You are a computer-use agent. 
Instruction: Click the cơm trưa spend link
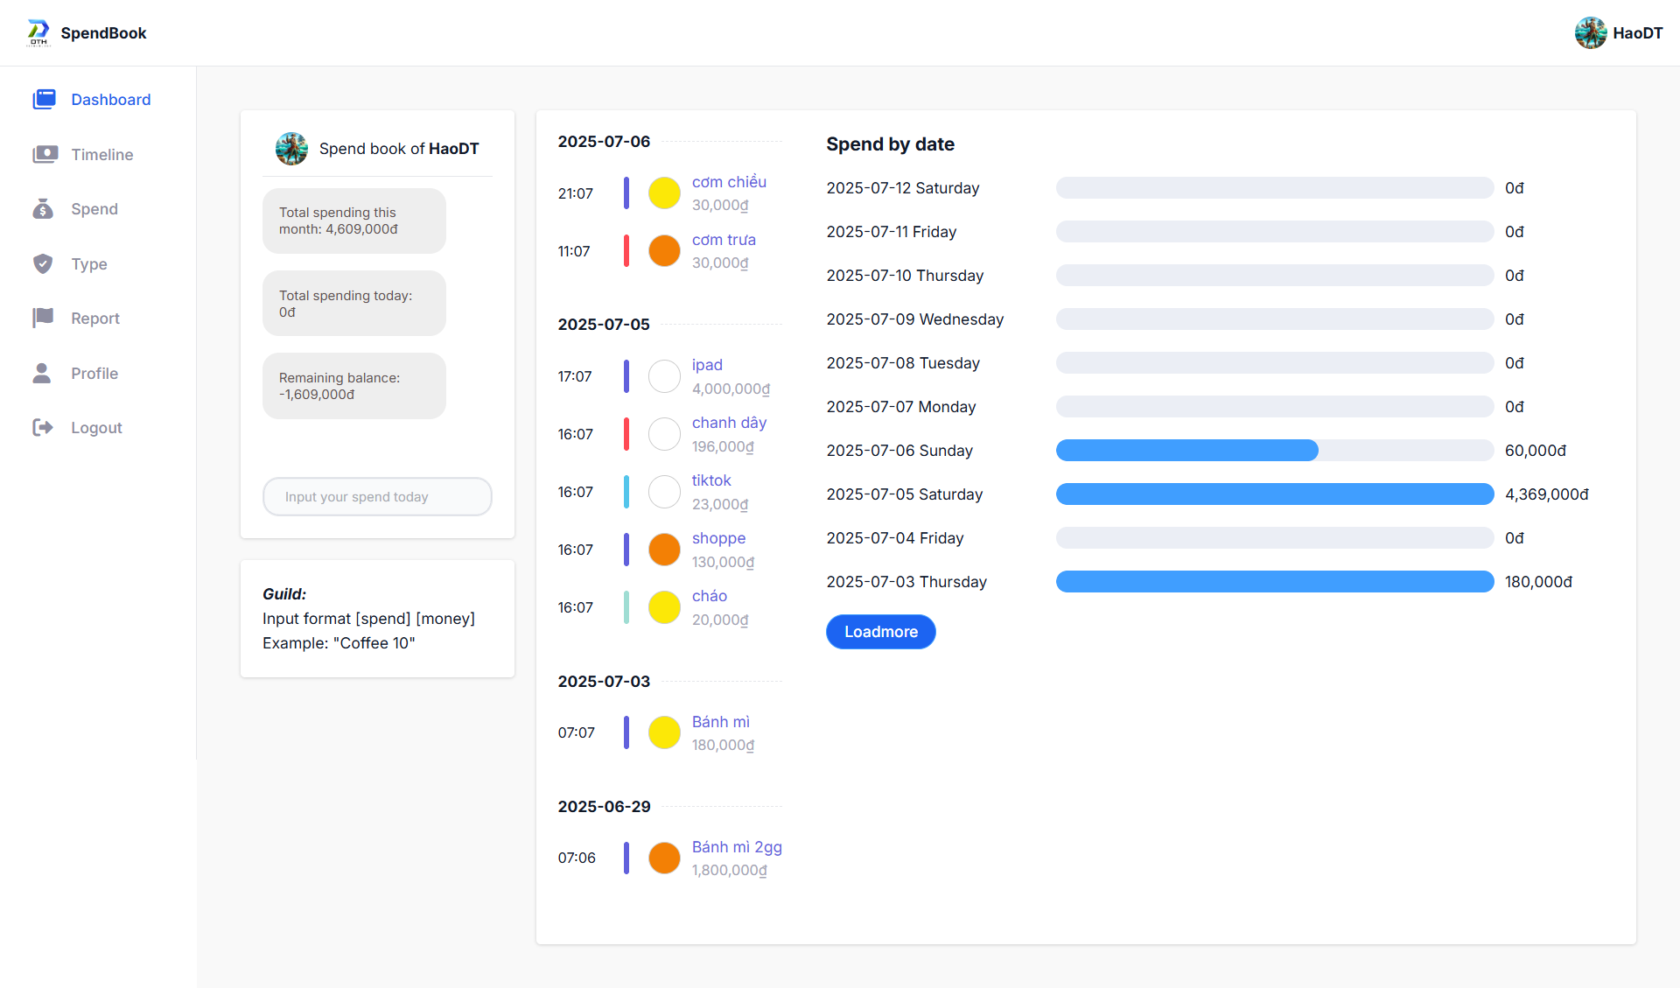724,239
